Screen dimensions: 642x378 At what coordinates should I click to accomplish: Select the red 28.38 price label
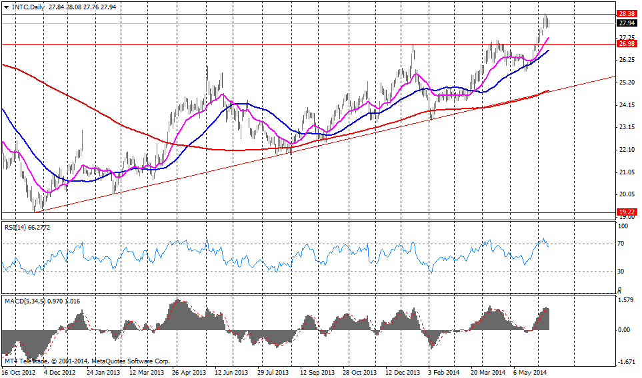click(626, 13)
